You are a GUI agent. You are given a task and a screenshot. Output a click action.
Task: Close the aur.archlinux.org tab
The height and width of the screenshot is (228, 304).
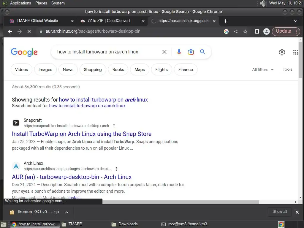[214, 21]
